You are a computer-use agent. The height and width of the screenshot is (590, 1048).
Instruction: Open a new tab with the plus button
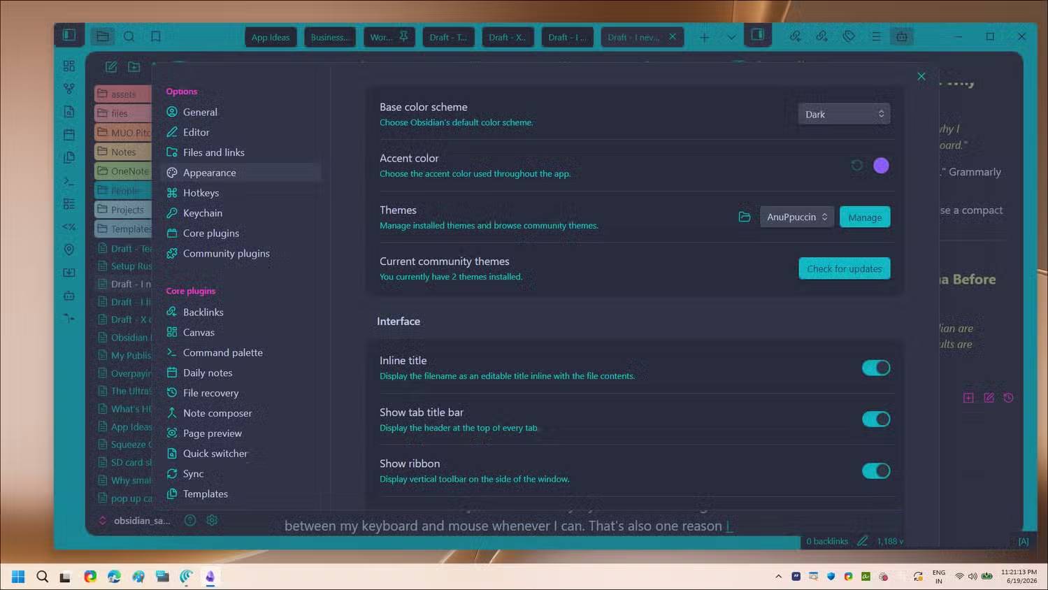704,37
